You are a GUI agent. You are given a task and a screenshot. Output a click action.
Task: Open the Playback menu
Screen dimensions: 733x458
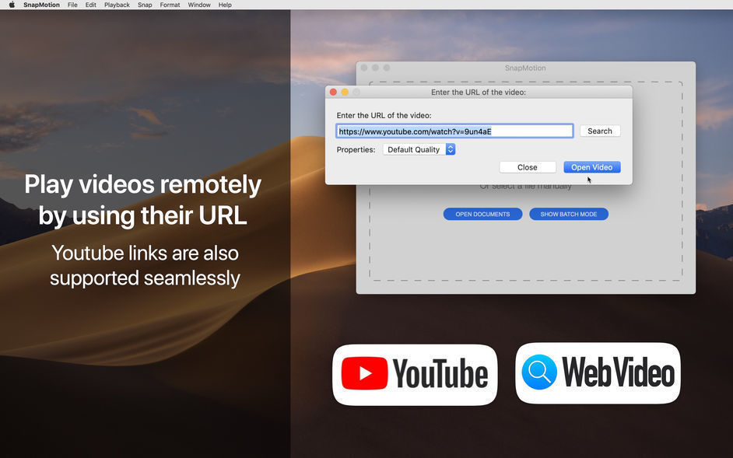(117, 5)
